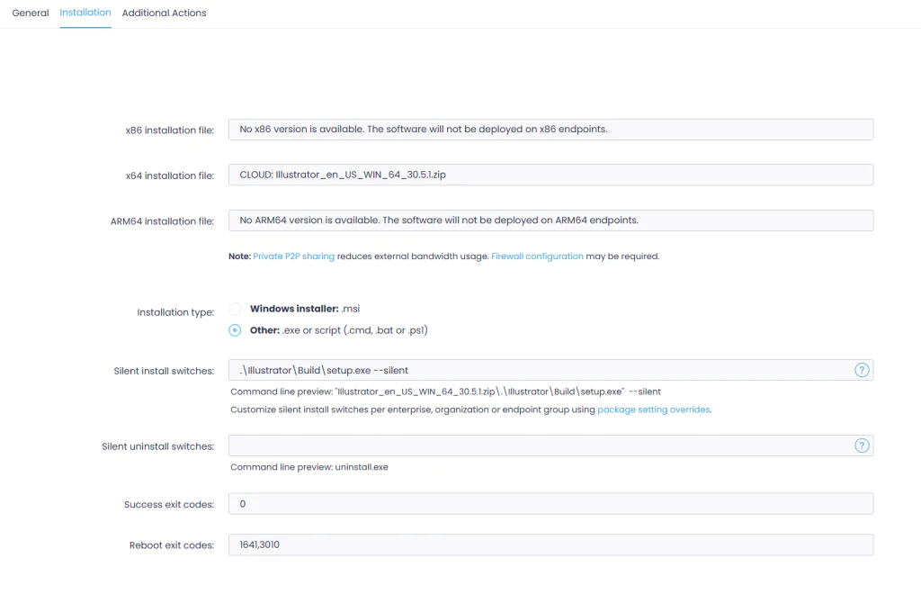This screenshot has width=921, height=594.
Task: Click the install Command line preview text with --silent
Action: (445, 391)
